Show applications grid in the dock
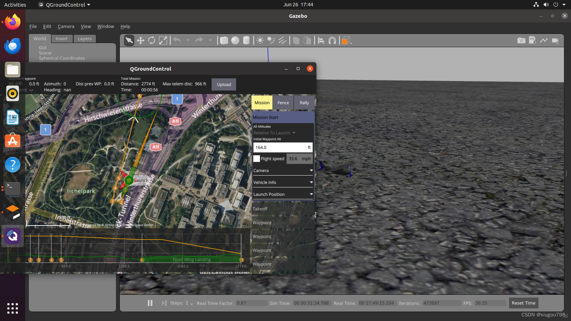Image resolution: width=571 pixels, height=321 pixels. point(13,308)
